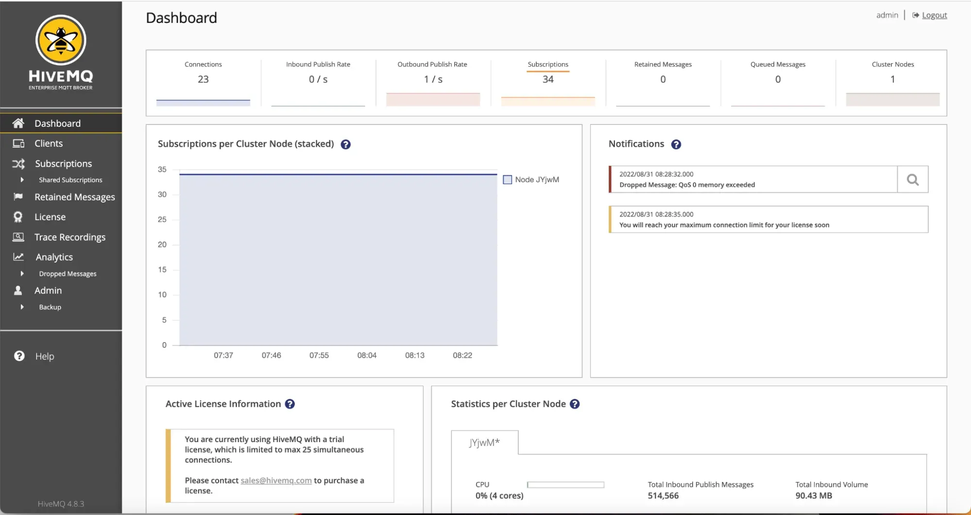Open Active License Information help icon
971x515 pixels.
[x=290, y=404]
